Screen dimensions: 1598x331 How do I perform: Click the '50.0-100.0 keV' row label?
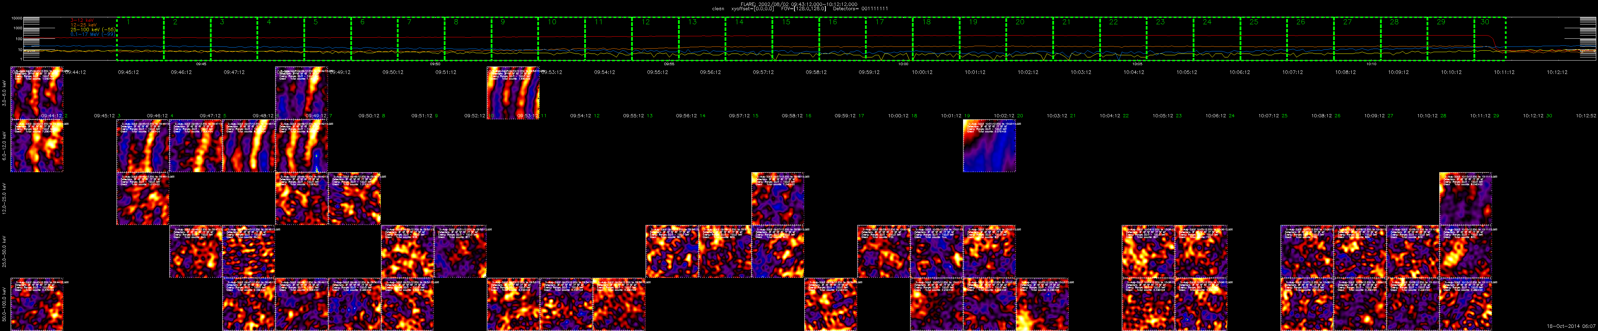click(5, 304)
